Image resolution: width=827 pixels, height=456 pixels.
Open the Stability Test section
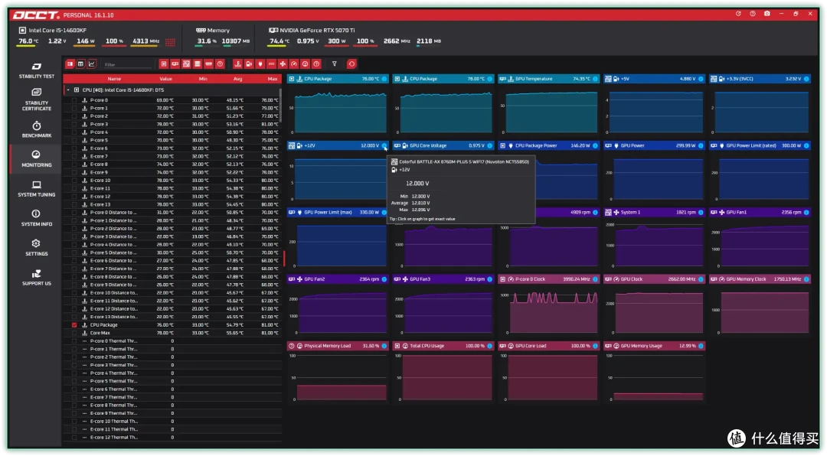(37, 70)
